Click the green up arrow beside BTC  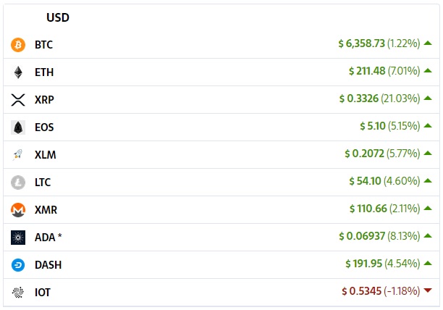click(428, 43)
